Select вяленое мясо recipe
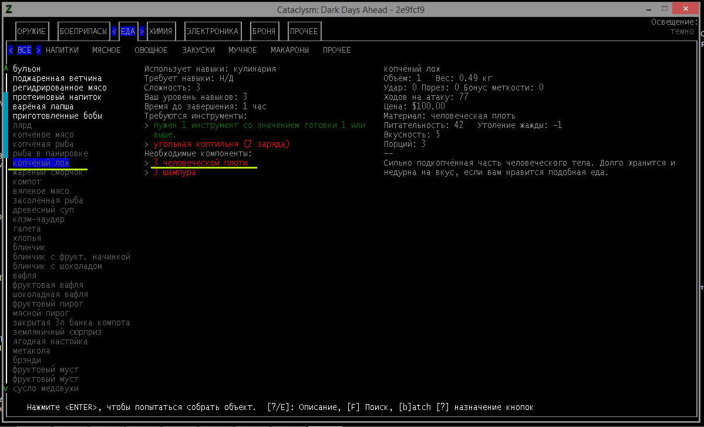This screenshot has height=427, width=704. point(41,191)
